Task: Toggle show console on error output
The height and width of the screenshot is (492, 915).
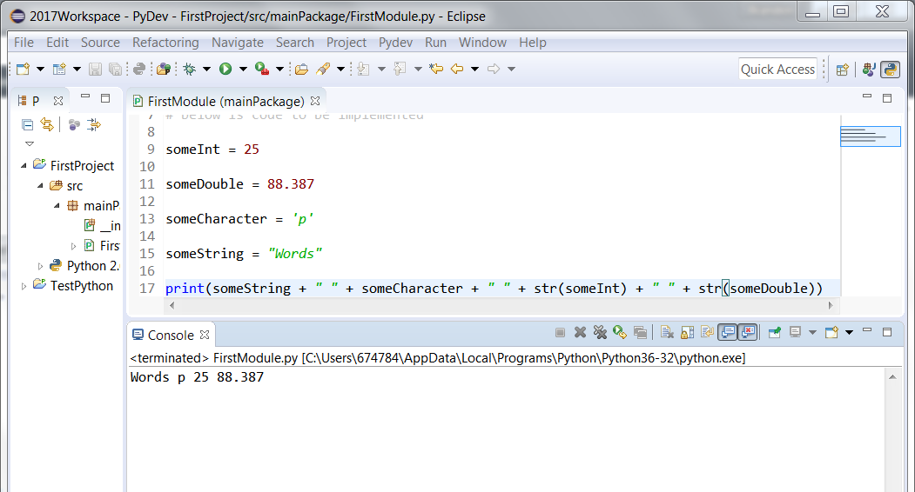Action: pyautogui.click(x=748, y=332)
